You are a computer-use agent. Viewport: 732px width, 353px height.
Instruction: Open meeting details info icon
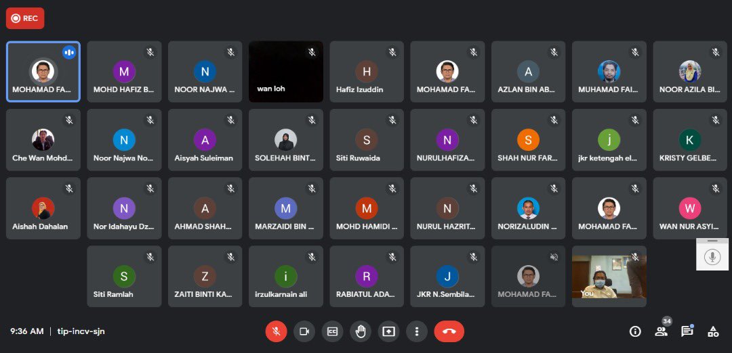click(635, 331)
